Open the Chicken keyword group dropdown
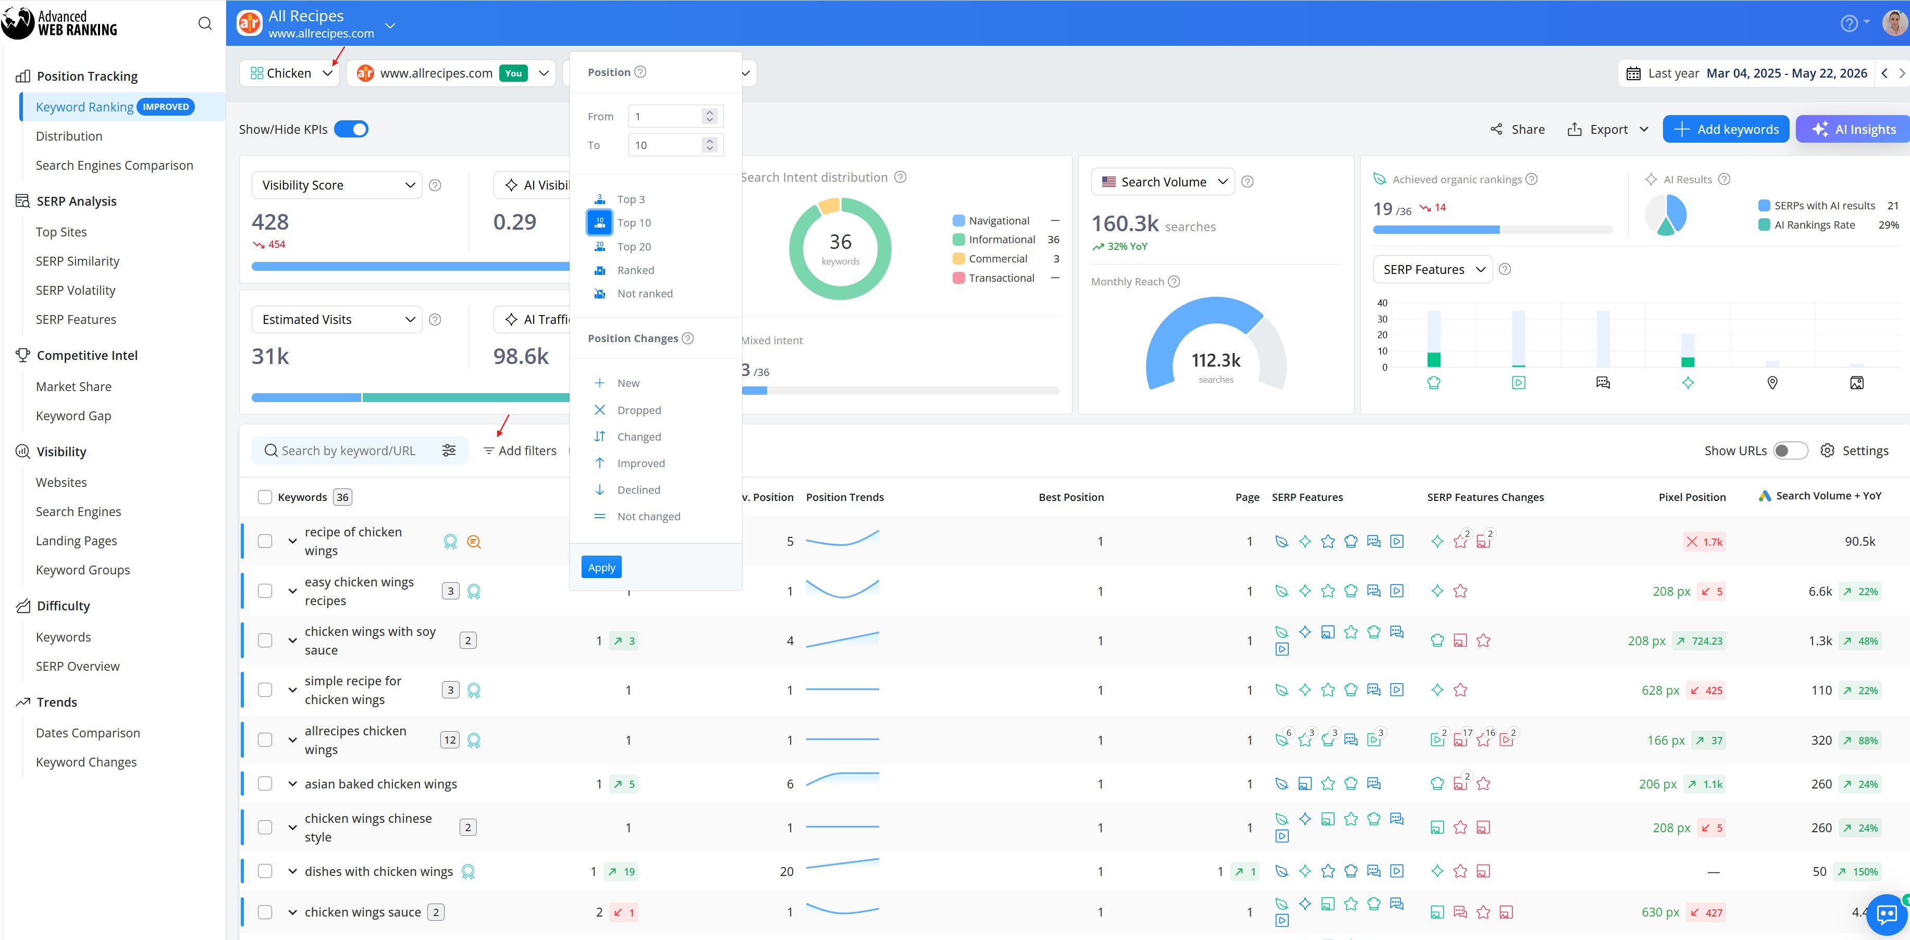The image size is (1910, 940). point(290,73)
